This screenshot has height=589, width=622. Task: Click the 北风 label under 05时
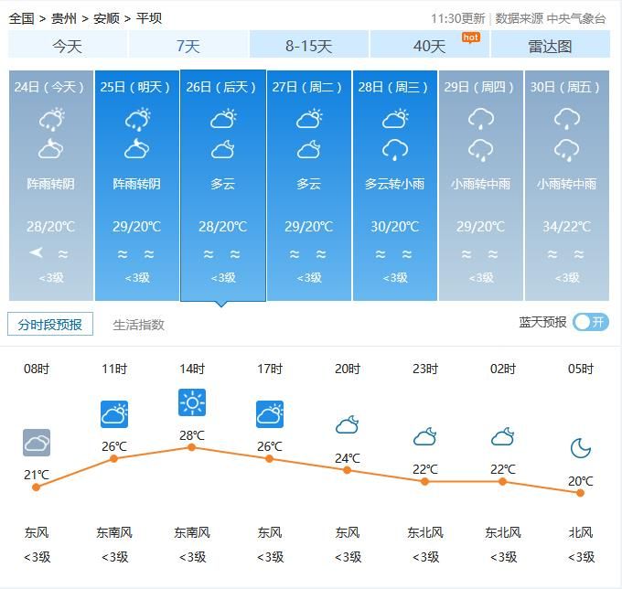click(580, 532)
